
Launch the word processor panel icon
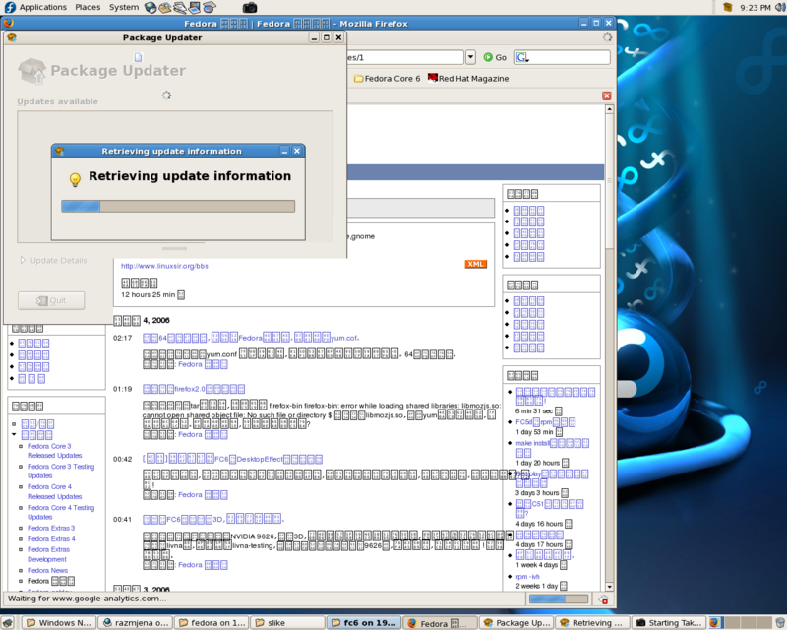click(x=180, y=7)
